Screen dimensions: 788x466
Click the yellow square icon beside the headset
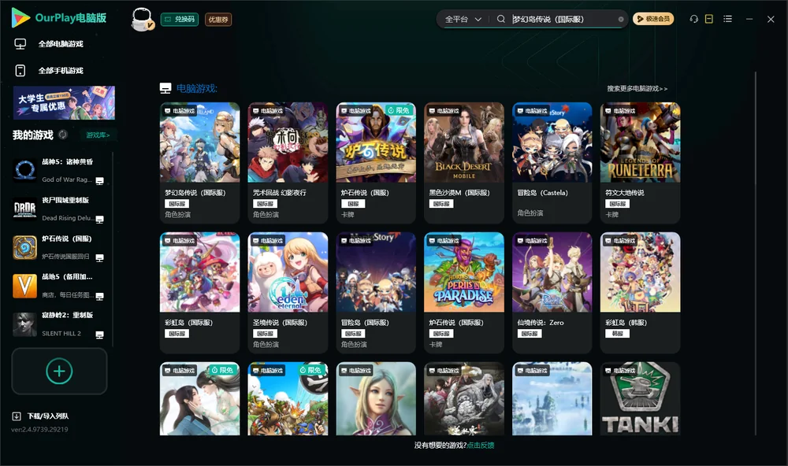click(709, 19)
